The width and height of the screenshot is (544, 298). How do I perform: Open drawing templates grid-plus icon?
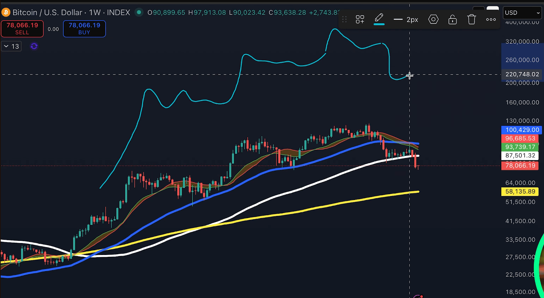click(360, 20)
